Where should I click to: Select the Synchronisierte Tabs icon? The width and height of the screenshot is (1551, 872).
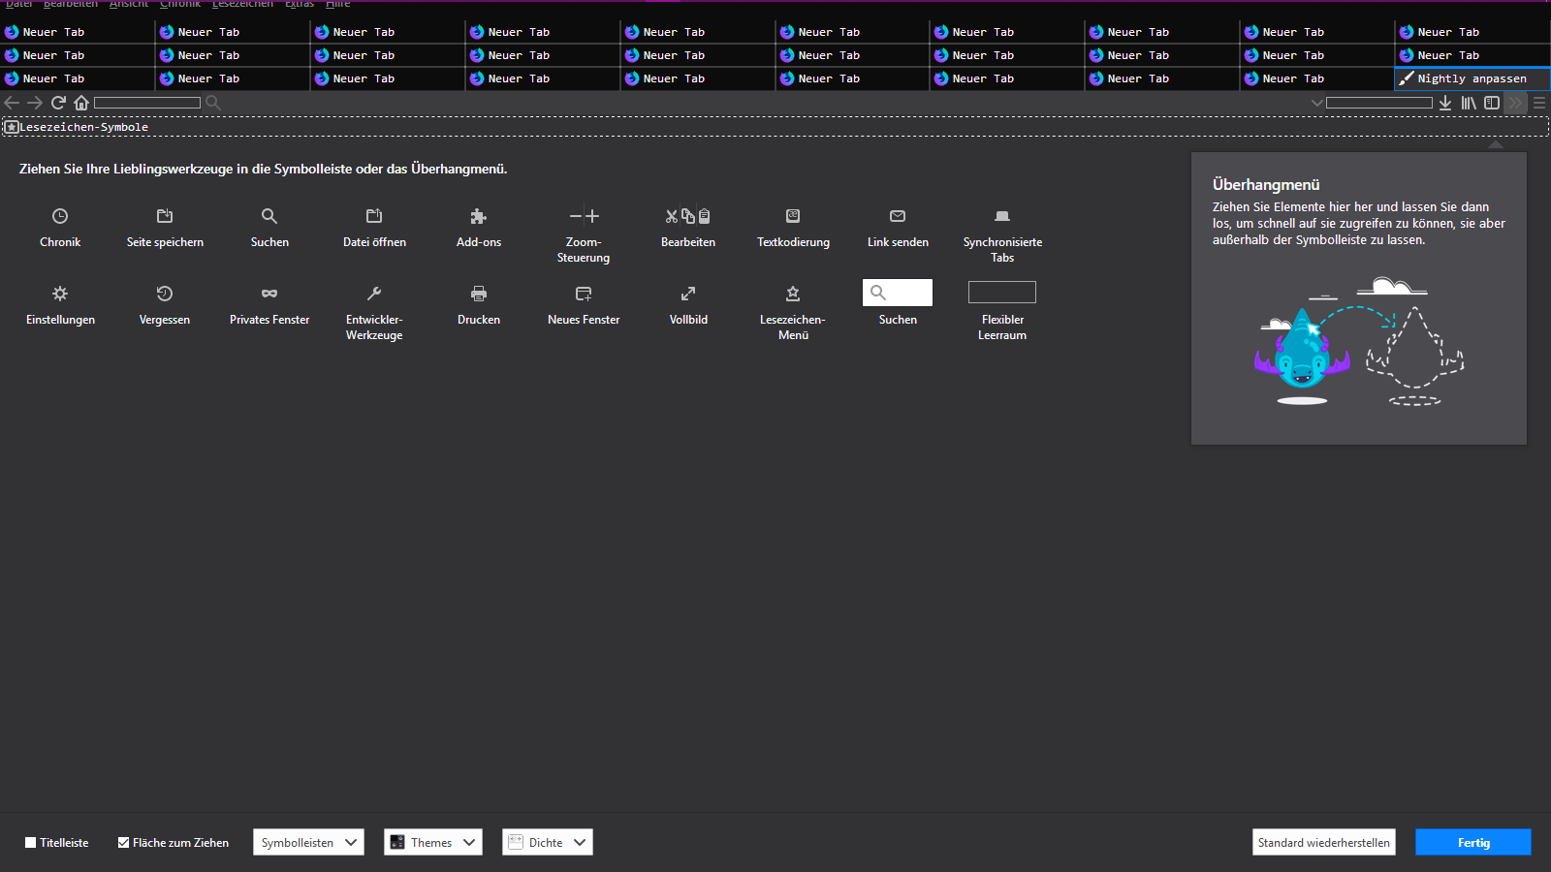[1002, 216]
